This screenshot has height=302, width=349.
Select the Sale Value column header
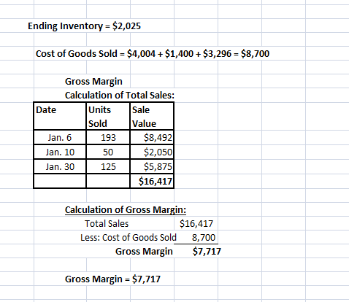point(152,116)
